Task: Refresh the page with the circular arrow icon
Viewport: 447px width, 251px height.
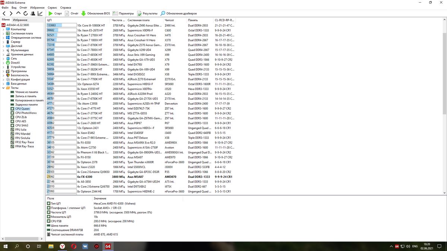Action: [x=25, y=13]
